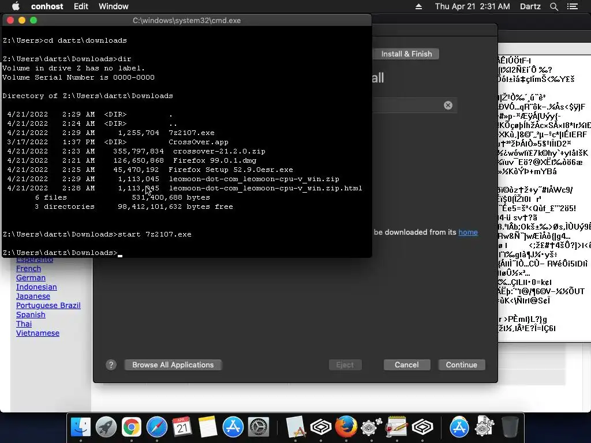Switch to the Install & Finish tab

click(x=406, y=54)
